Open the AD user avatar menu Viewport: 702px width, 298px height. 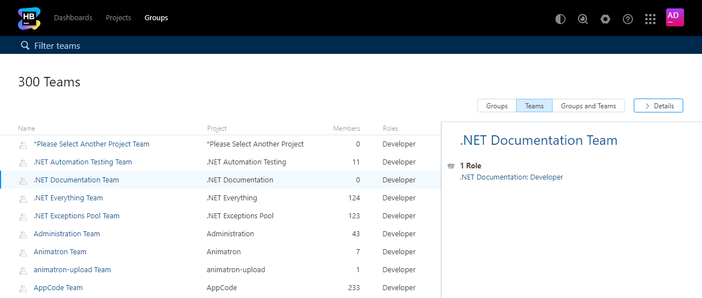674,18
